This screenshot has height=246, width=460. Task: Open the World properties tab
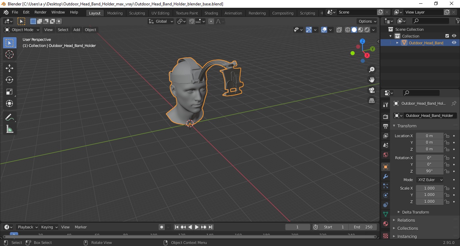385,155
